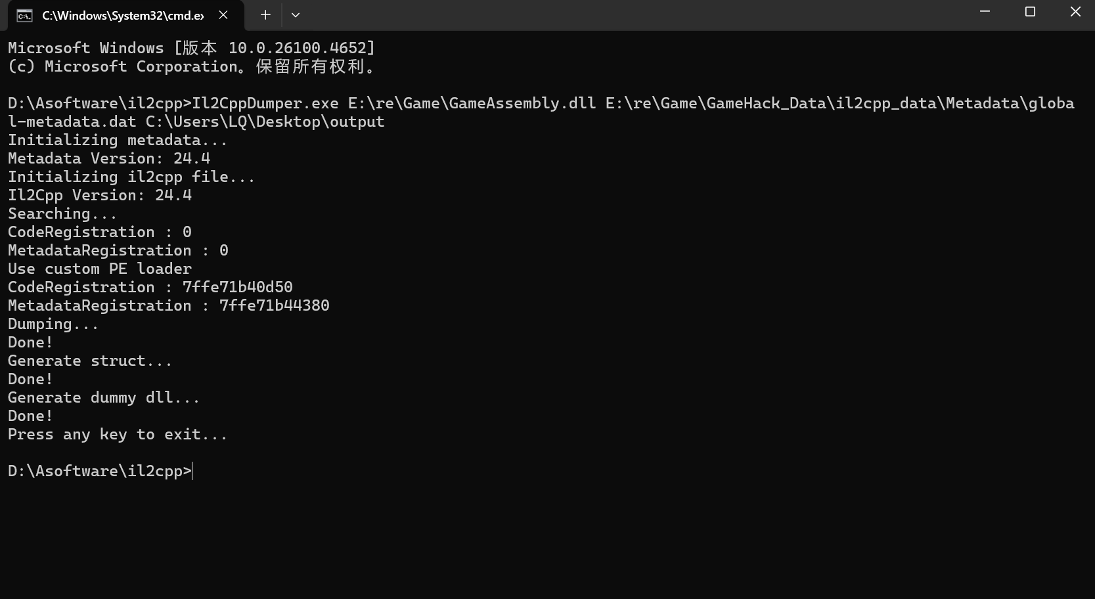The image size is (1095, 599).
Task: Open a new terminal tab
Action: click(265, 15)
